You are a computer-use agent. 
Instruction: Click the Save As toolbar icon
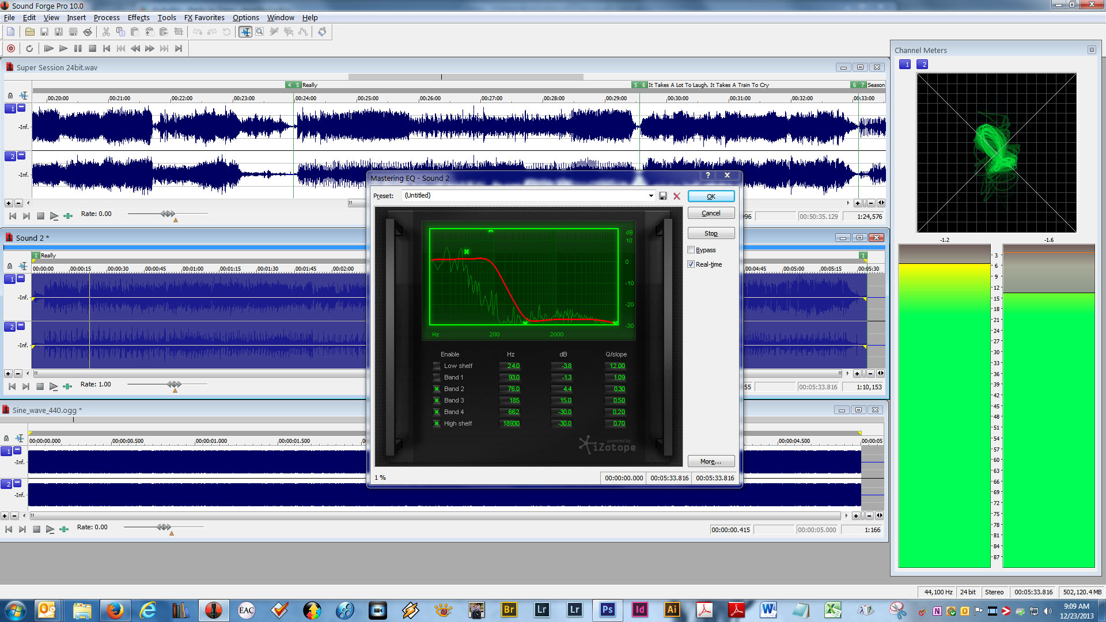click(58, 32)
